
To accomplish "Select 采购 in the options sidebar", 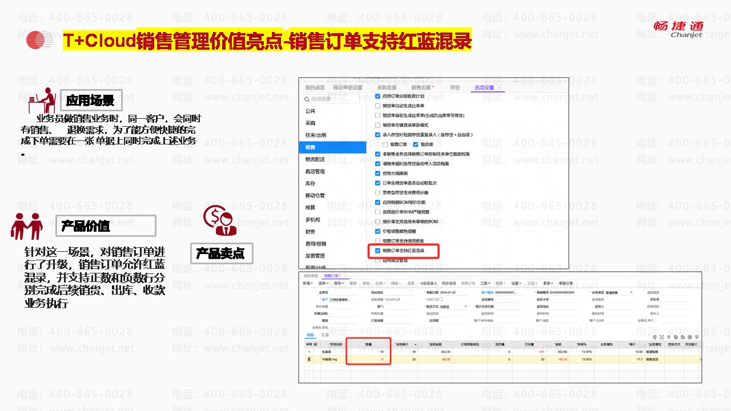I will [x=310, y=123].
